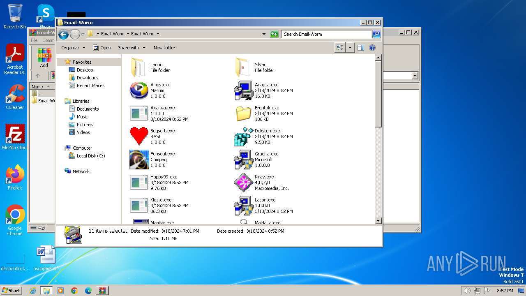Open the Silver folder

pos(242,67)
